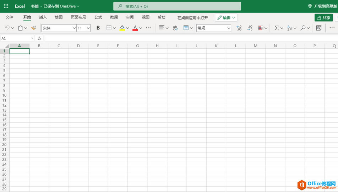Apply cell borders icon
The height and width of the screenshot is (192, 338).
[x=109, y=28]
